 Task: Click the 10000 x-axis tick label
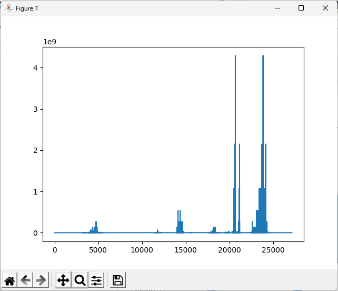pyautogui.click(x=142, y=249)
